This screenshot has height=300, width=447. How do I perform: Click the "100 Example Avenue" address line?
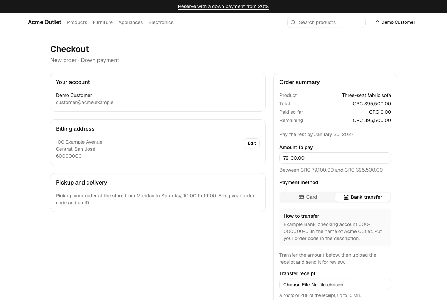pos(79,142)
